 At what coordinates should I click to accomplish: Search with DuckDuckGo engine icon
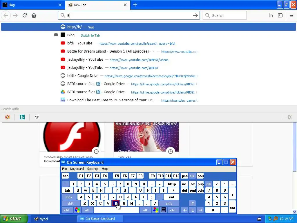pyautogui.click(x=8, y=117)
